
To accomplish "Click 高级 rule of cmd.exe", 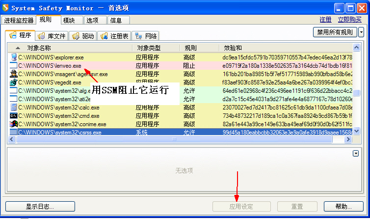I will pos(189,116).
